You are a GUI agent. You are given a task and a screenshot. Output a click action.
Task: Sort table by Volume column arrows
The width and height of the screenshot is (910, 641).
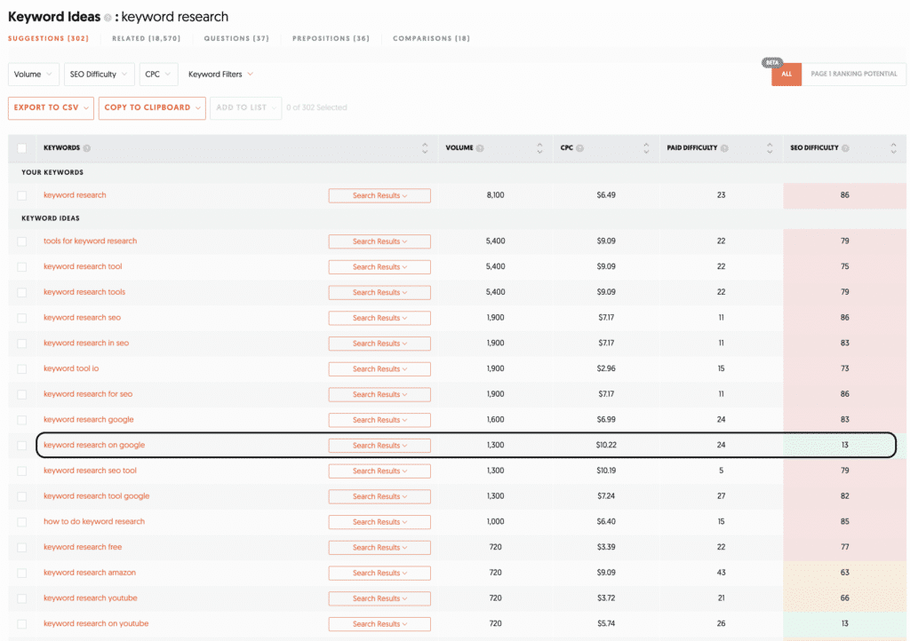(539, 148)
